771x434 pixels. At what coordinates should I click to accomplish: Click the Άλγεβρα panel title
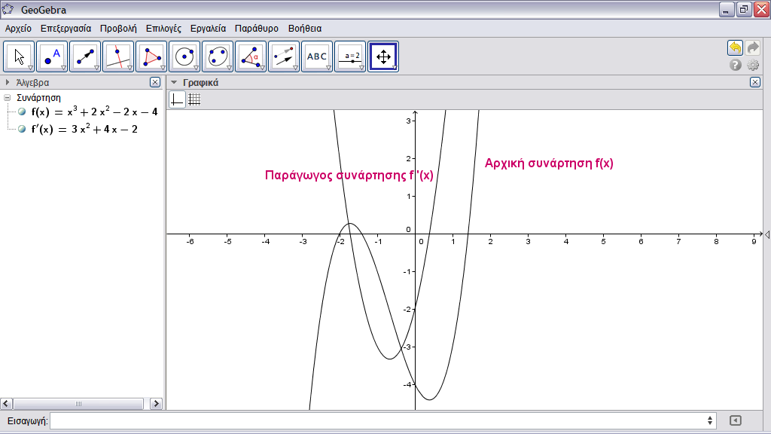(x=32, y=82)
